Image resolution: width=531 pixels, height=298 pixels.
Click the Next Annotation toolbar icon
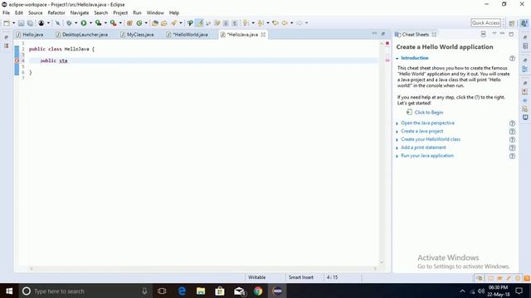(x=246, y=23)
